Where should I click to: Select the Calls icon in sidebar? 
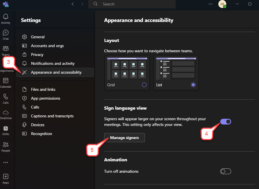[x=6, y=98]
